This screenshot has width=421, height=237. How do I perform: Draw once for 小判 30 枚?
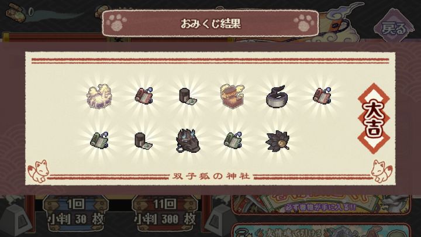[x=76, y=214]
